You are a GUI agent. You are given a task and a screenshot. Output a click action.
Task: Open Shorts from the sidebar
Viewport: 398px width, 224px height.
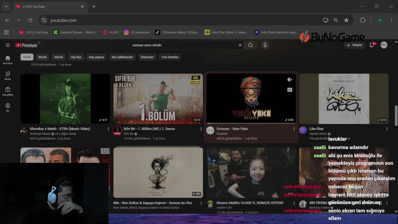point(8,76)
